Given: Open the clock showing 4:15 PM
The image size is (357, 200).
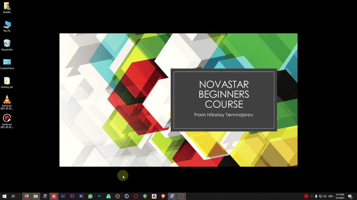Looking at the screenshot, I should click(x=340, y=196).
